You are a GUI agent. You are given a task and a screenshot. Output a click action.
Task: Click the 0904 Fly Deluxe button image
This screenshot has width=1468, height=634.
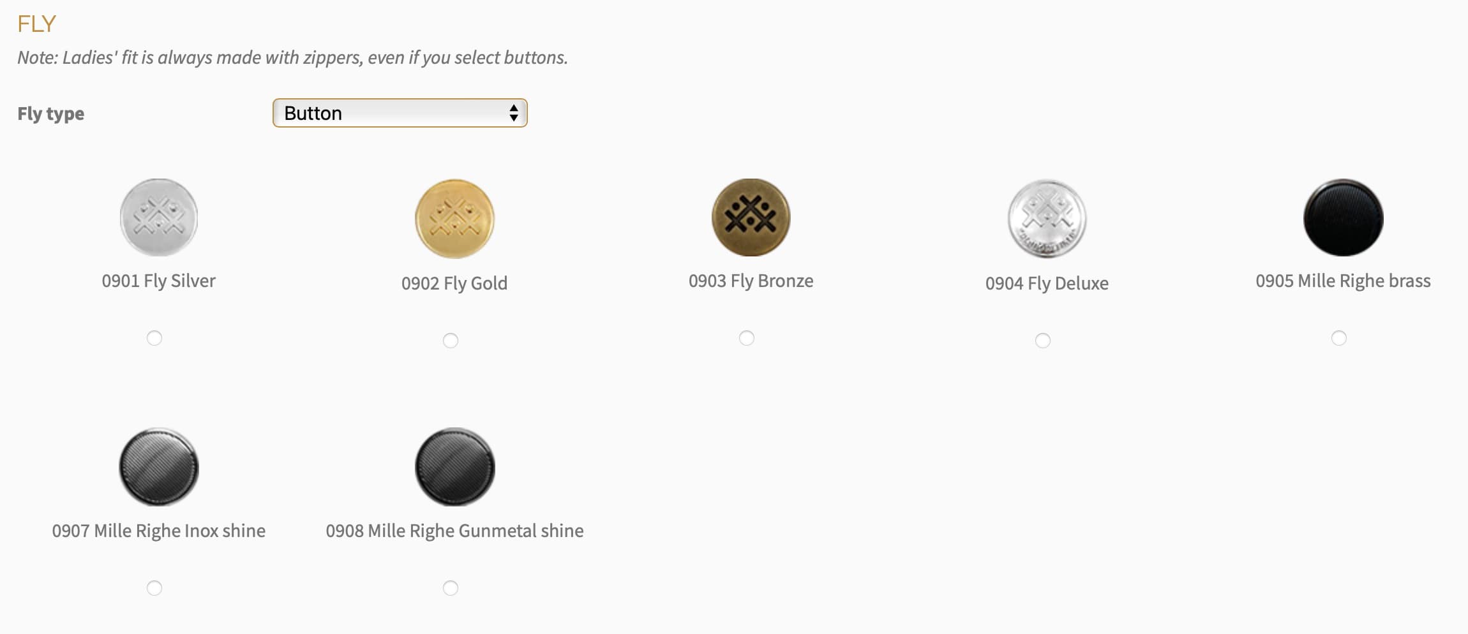click(x=1047, y=218)
